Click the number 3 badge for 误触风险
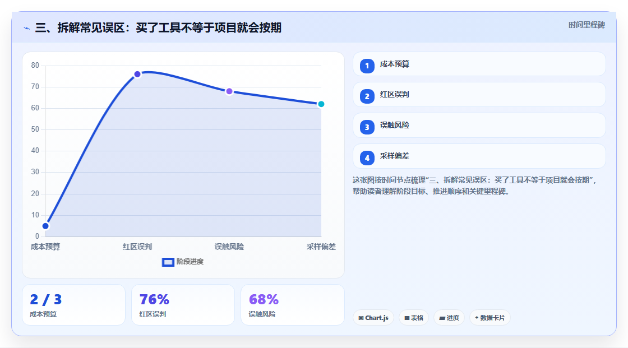Screen dimensions: 628x348 coord(367,127)
